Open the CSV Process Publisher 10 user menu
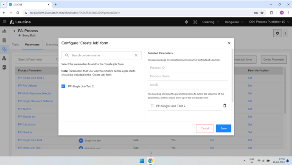This screenshot has height=165, width=292. (269, 22)
